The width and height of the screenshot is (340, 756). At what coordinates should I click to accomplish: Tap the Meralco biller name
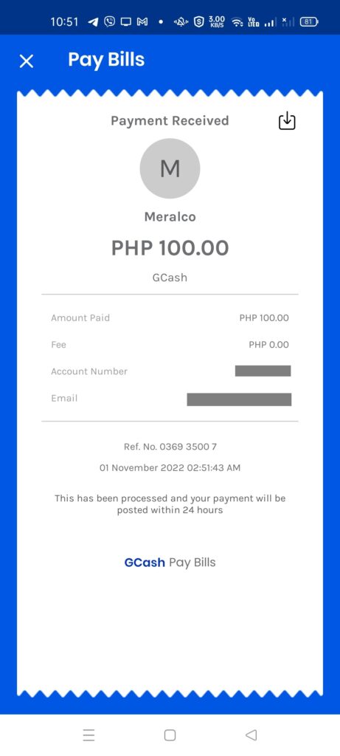coord(170,217)
